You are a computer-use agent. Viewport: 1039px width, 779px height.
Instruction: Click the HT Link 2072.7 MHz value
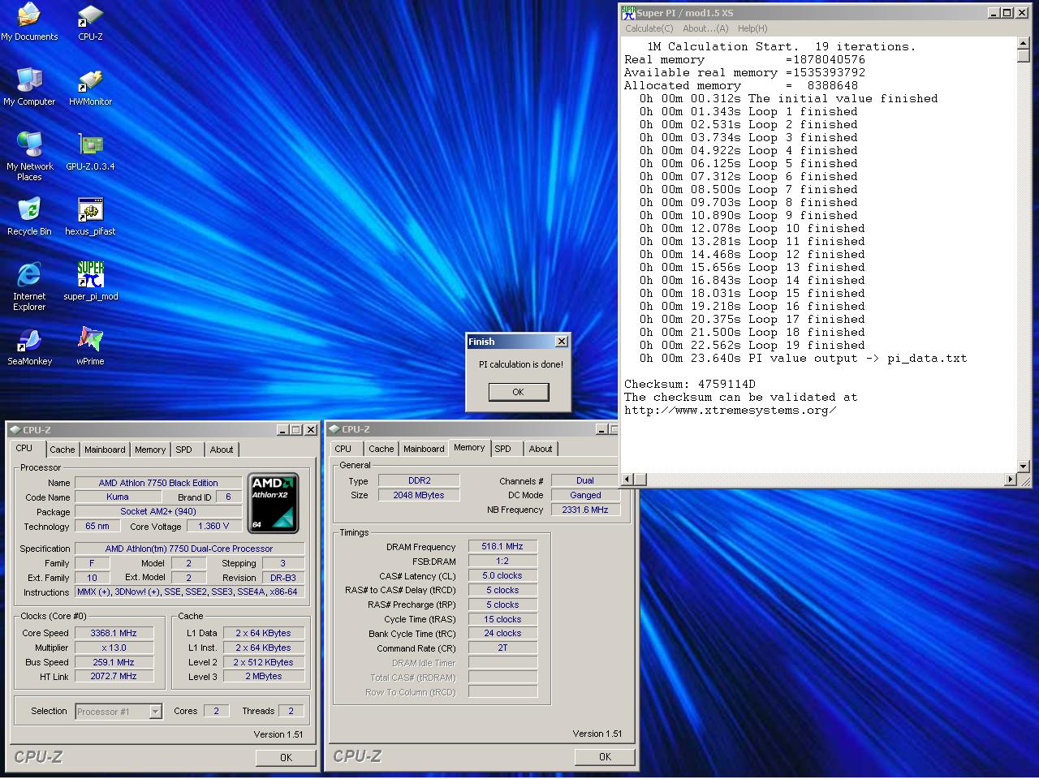coord(114,676)
